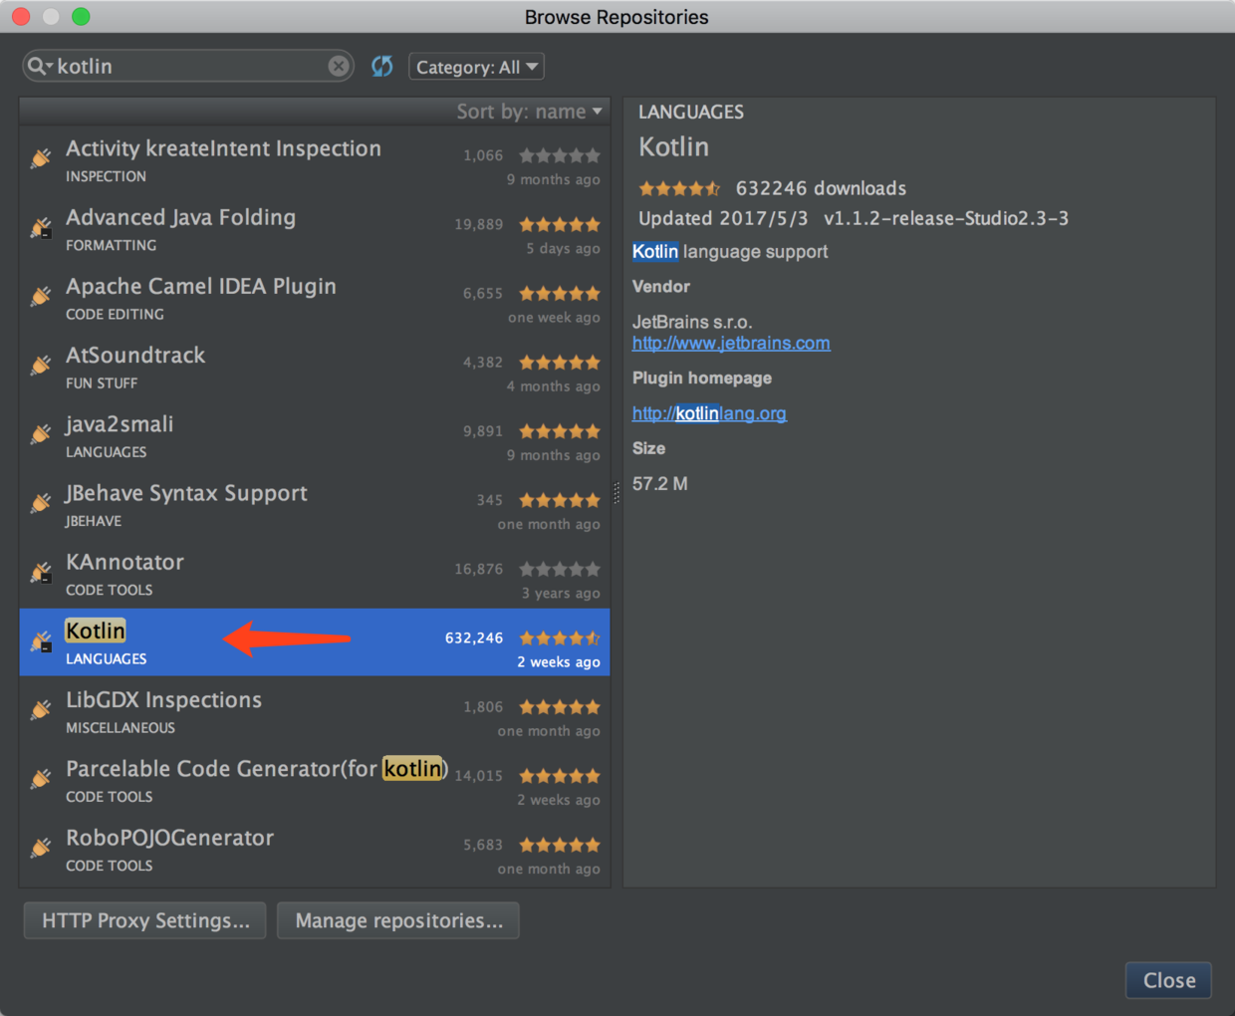1235x1016 pixels.
Task: Select AtSoundtrack plugin row
Action: click(315, 367)
